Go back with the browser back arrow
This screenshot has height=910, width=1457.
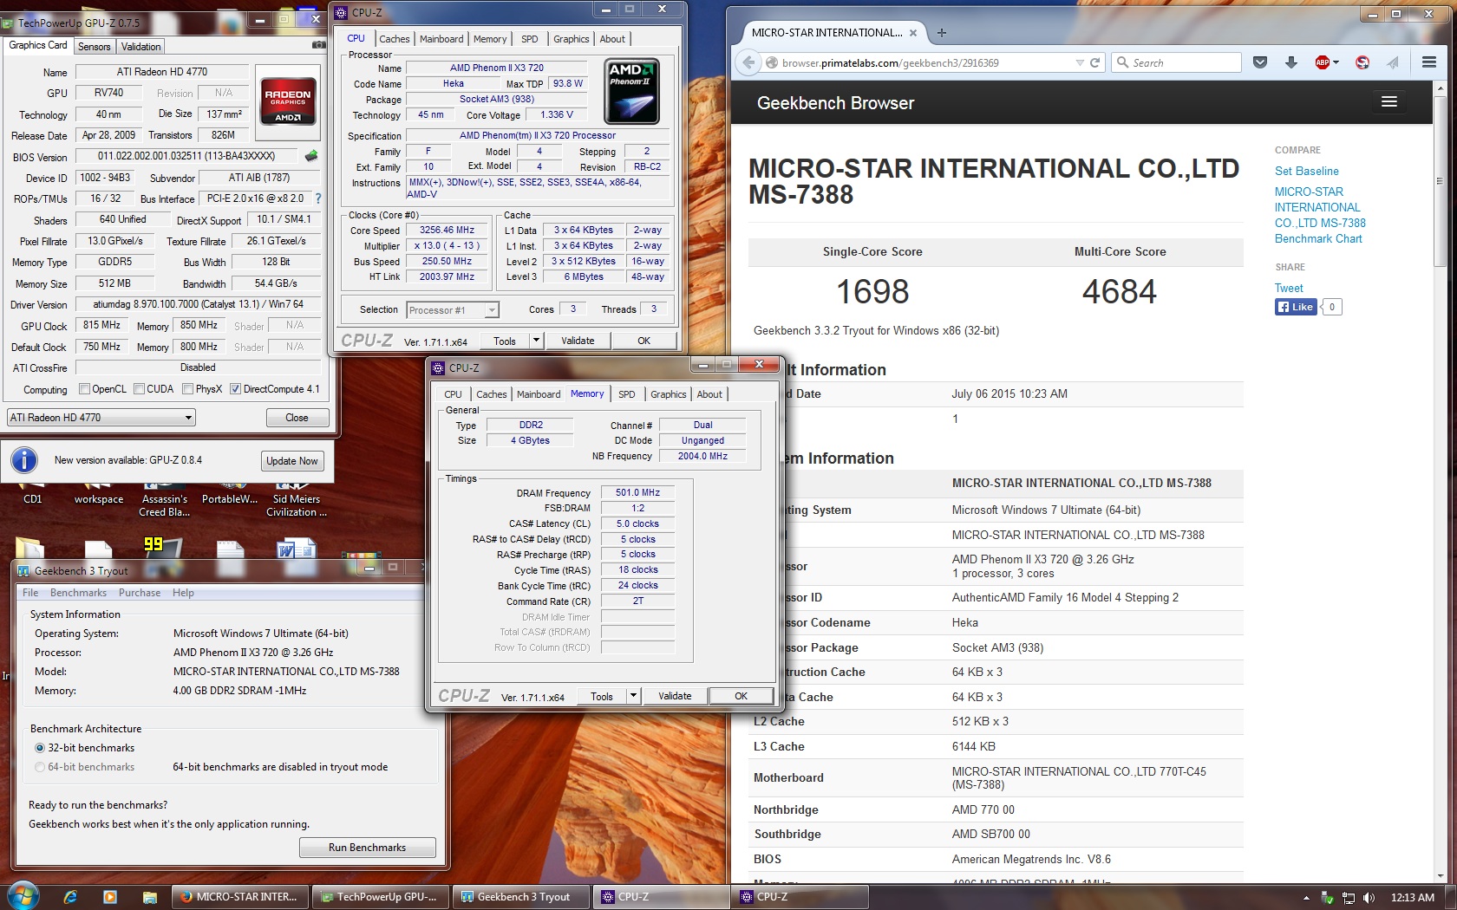point(748,62)
